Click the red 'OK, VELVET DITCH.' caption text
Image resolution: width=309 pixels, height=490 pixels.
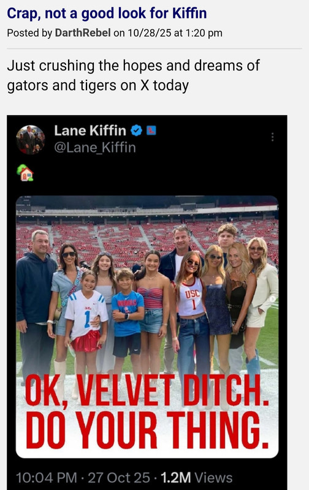point(147,391)
